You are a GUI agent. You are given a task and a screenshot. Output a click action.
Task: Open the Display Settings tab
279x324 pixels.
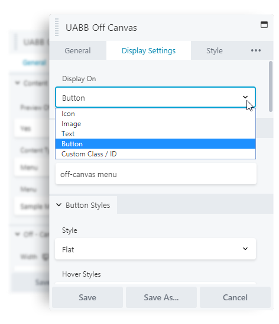click(148, 50)
